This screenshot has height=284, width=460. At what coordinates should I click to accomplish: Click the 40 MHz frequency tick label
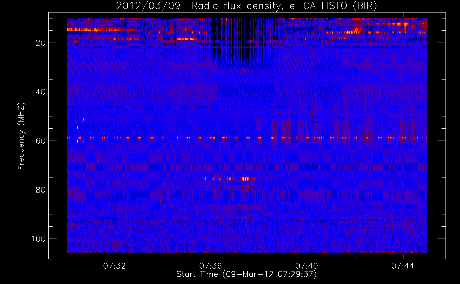[41, 92]
